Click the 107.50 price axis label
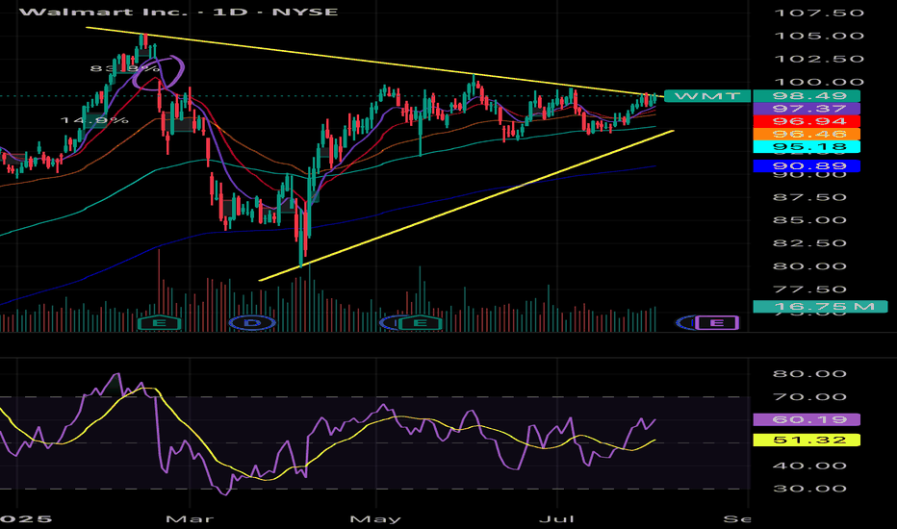This screenshot has width=897, height=529. [818, 13]
